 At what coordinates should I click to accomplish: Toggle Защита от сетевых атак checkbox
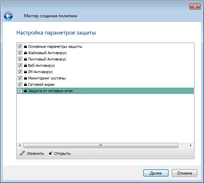20,91
